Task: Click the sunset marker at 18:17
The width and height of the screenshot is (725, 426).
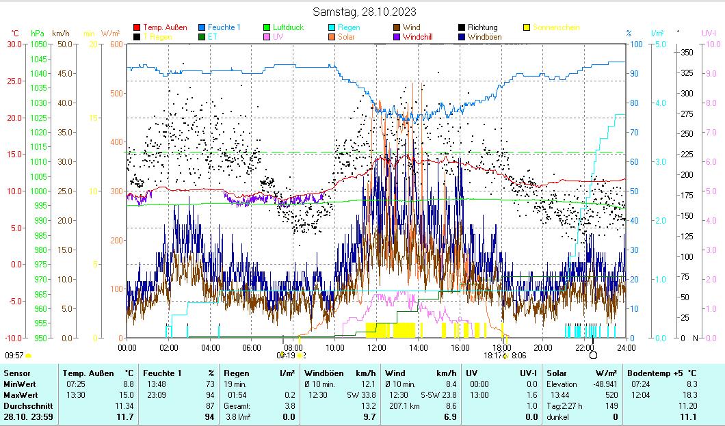Action: (x=505, y=356)
